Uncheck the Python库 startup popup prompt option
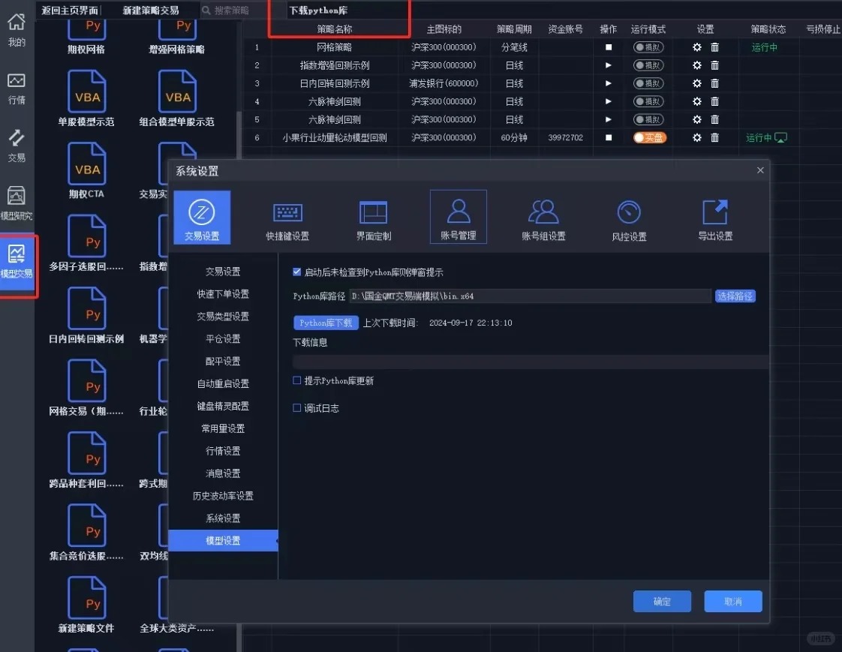The image size is (842, 652). click(296, 273)
